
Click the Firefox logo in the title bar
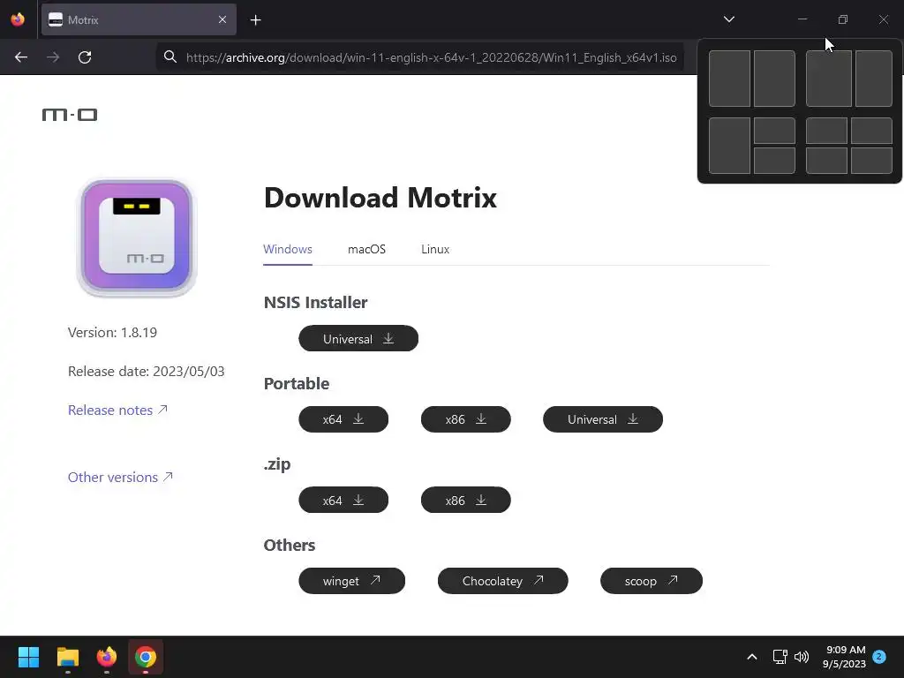[18, 19]
